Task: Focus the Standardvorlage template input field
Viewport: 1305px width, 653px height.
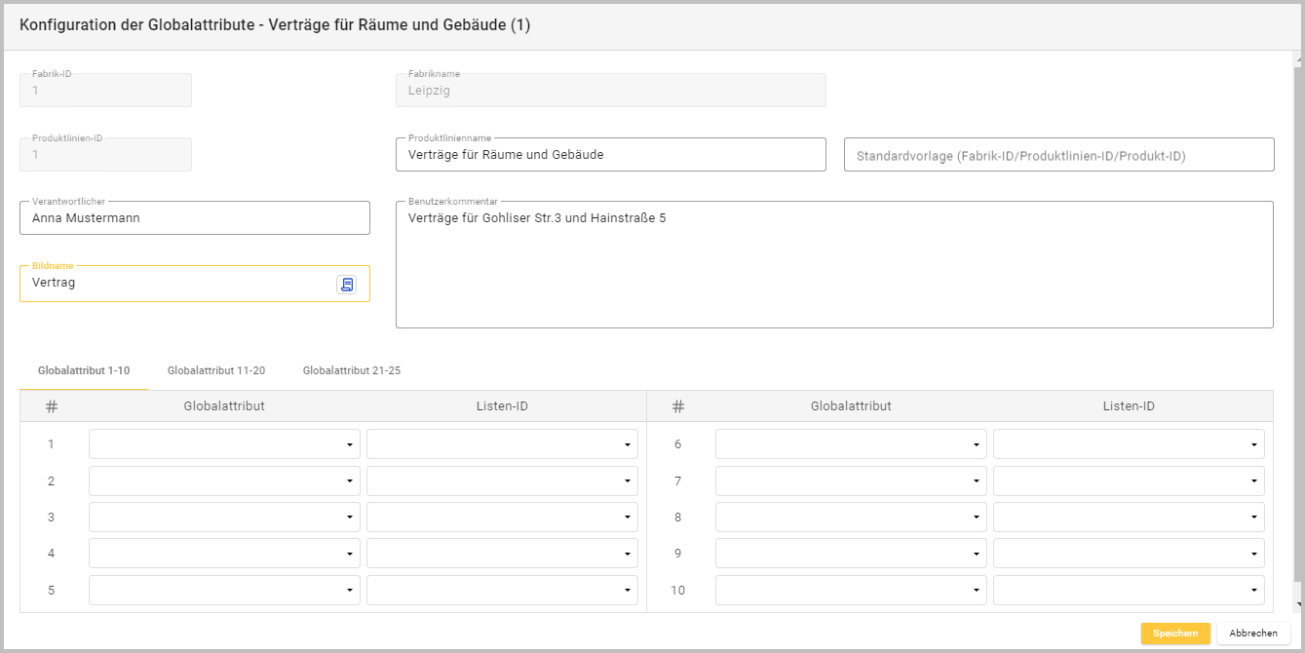Action: pos(1058,155)
